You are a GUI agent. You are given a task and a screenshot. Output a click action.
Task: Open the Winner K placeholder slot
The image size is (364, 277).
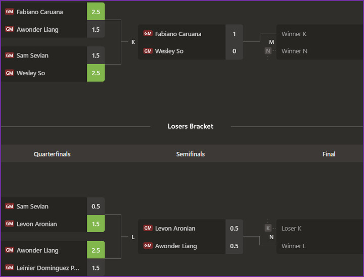294,34
